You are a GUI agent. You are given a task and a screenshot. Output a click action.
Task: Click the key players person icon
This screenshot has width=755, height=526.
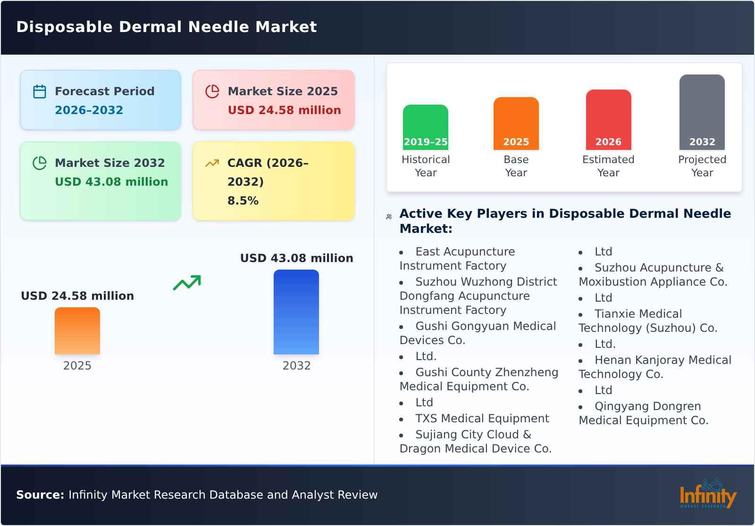coord(389,216)
